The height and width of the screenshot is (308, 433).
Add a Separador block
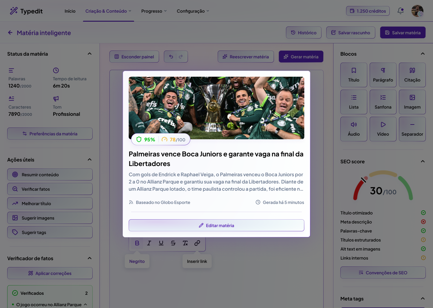[412, 129]
